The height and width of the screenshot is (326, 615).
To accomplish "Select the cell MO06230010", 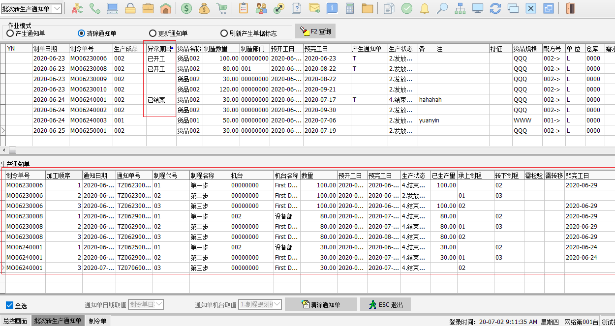I will click(x=91, y=89).
